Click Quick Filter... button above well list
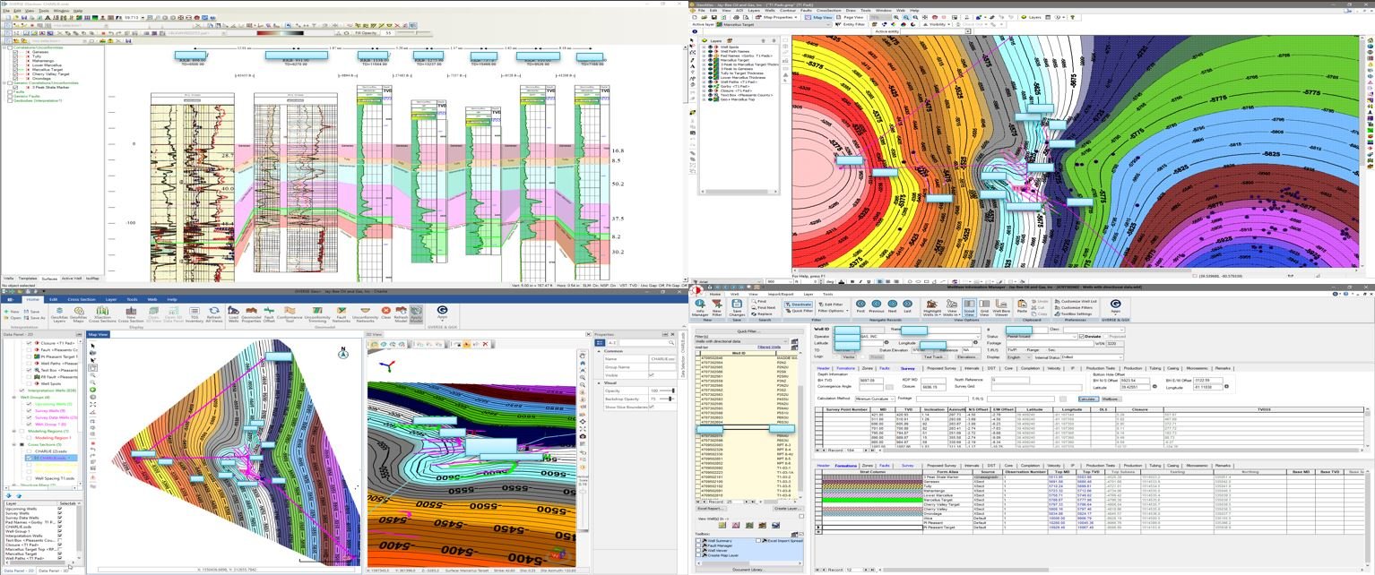 749,331
